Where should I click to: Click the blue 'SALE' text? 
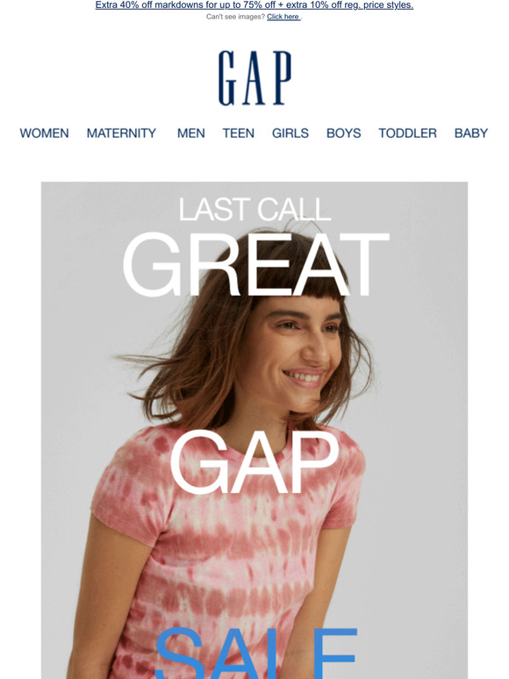point(255,653)
